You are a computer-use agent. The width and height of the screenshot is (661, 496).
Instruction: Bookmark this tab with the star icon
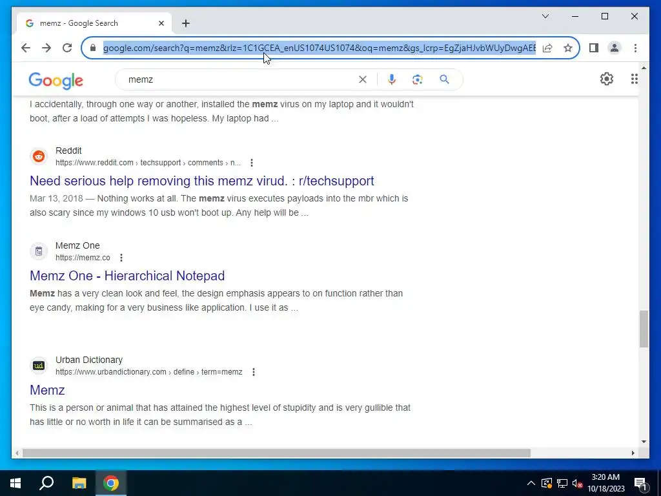pos(568,48)
